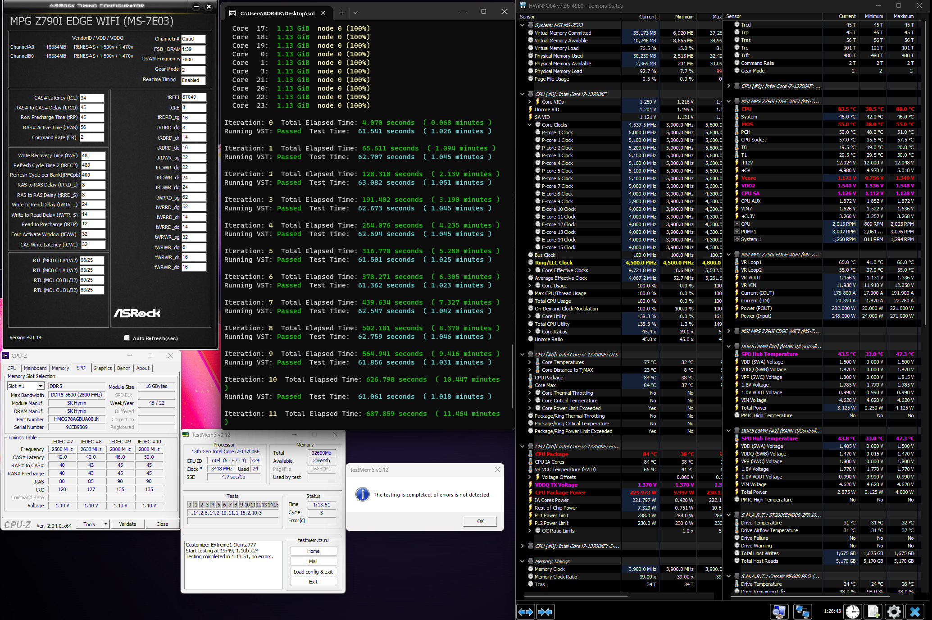Click the HWiNFO collapse columns arrows icon
This screenshot has height=620, width=932.
tap(545, 611)
